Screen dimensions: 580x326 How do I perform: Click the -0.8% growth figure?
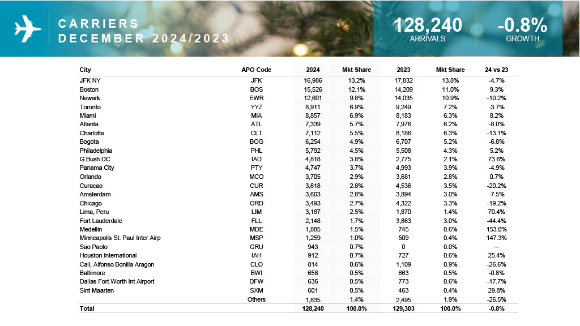pyautogui.click(x=522, y=25)
